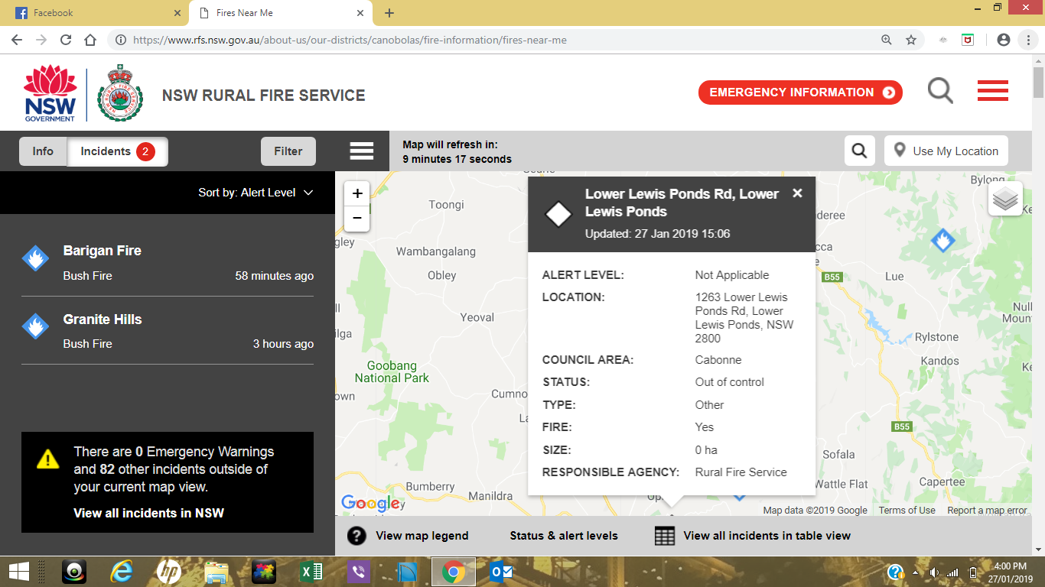Open the Chrome profile avatar
Viewport: 1045px width, 587px height.
coord(1004,40)
